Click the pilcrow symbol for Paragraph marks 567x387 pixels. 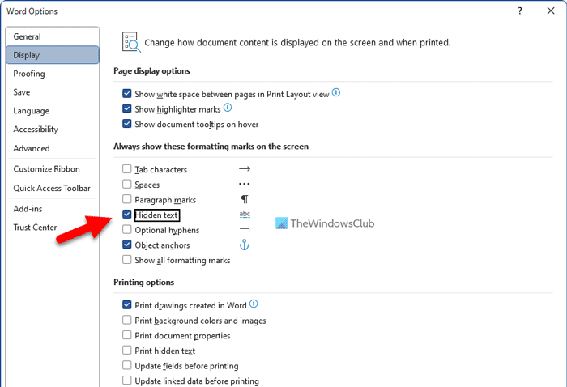pos(245,199)
